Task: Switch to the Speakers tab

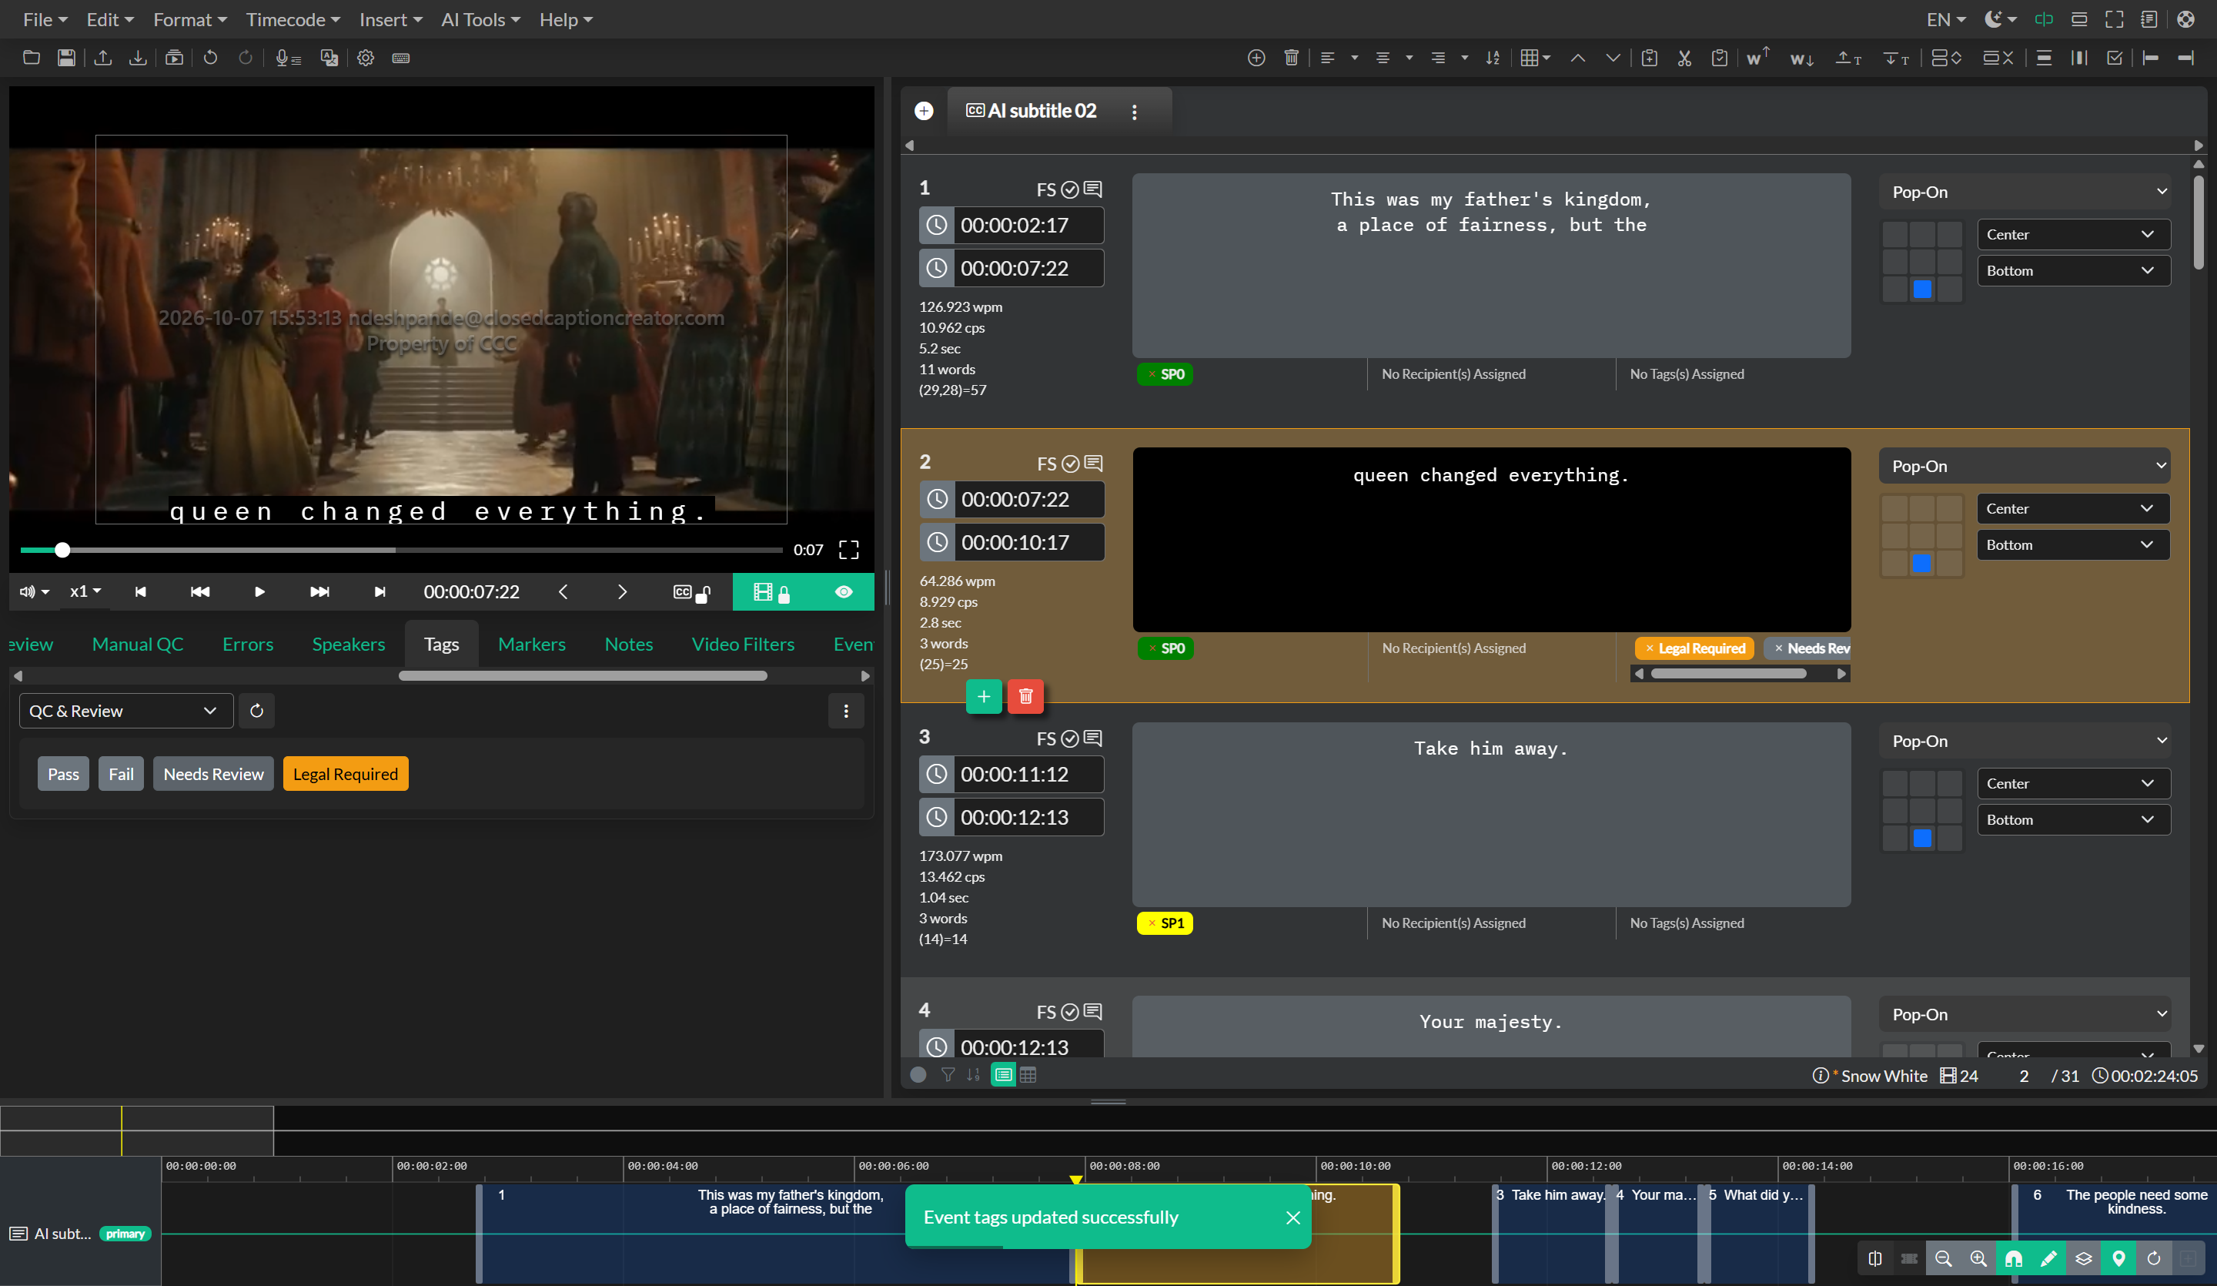Action: 349,645
